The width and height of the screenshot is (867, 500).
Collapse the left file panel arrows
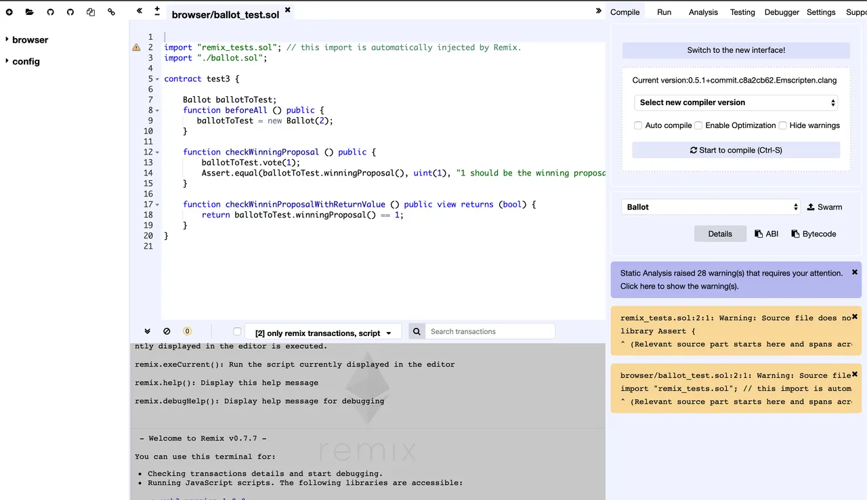pyautogui.click(x=139, y=11)
